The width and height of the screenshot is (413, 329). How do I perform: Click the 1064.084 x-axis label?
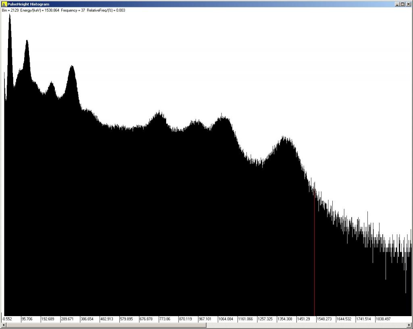click(x=226, y=319)
